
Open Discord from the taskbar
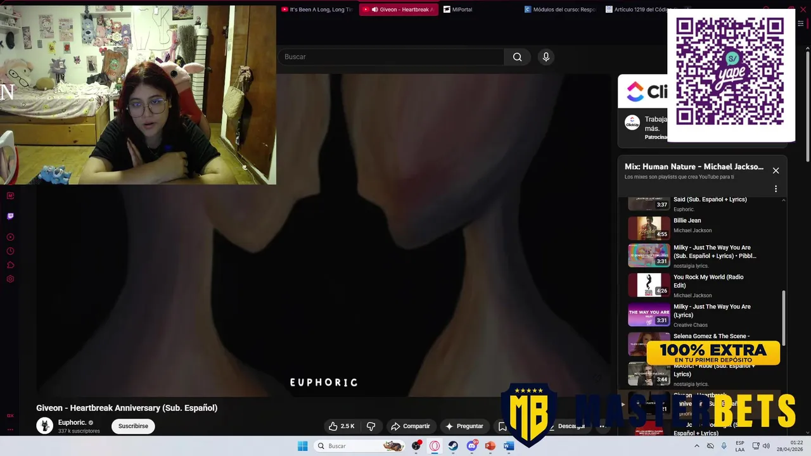(472, 446)
